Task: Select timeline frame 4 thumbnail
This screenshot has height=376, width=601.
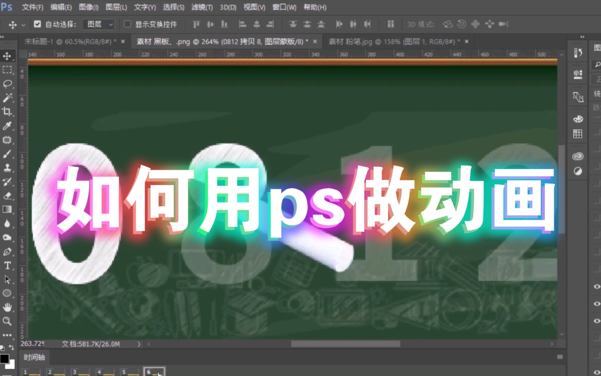Action: coord(105,371)
